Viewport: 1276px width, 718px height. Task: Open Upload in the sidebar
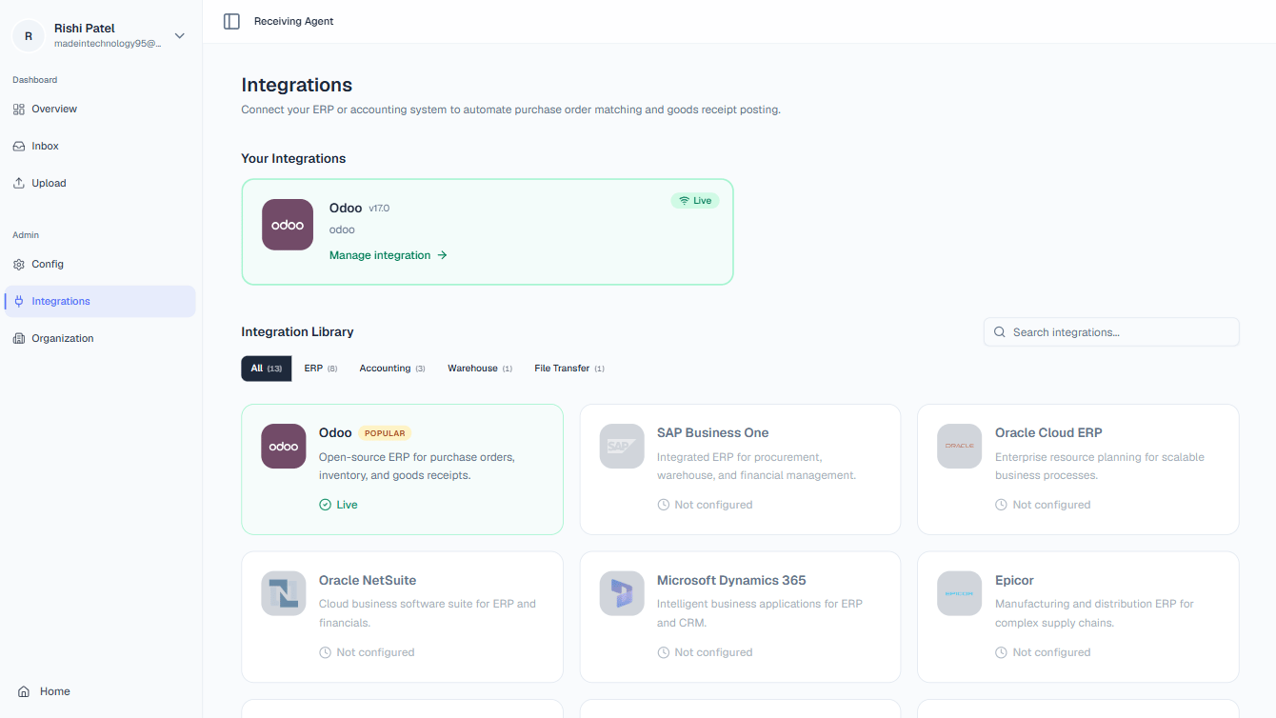point(100,184)
